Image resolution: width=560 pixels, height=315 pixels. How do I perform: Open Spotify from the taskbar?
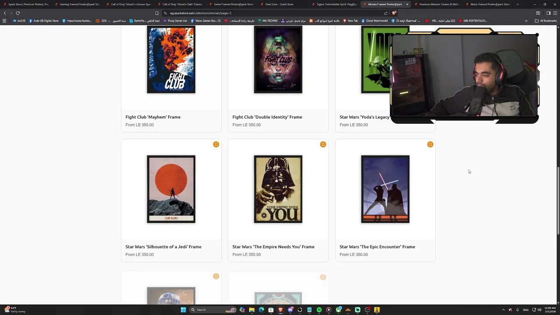pos(319,310)
